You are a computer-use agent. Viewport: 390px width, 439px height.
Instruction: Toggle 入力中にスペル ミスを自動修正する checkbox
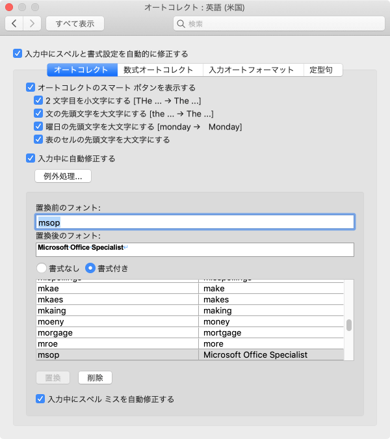[x=40, y=399]
